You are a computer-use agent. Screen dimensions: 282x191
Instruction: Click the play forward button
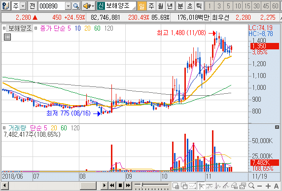[105, 186]
